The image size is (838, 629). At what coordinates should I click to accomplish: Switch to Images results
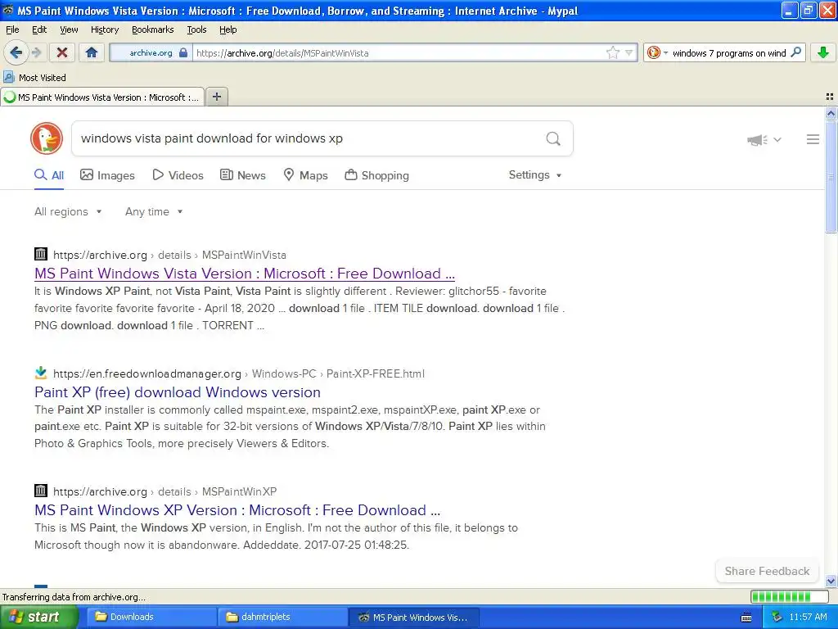point(107,175)
